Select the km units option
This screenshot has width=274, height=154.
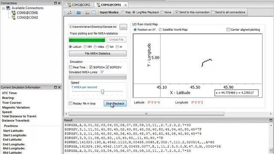pyautogui.click(x=107, y=47)
